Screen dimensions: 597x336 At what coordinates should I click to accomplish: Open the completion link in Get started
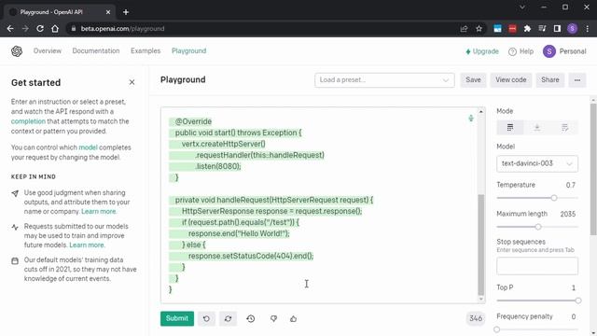coord(28,121)
